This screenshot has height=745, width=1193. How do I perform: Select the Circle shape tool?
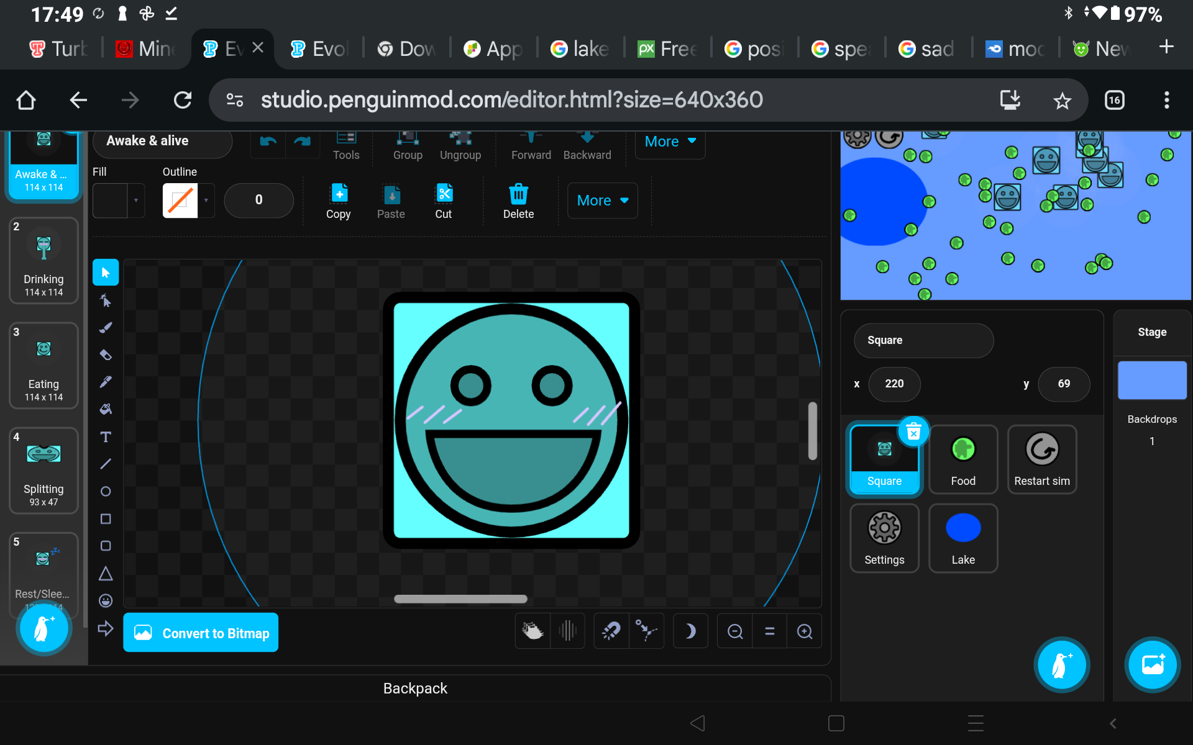coord(106,491)
